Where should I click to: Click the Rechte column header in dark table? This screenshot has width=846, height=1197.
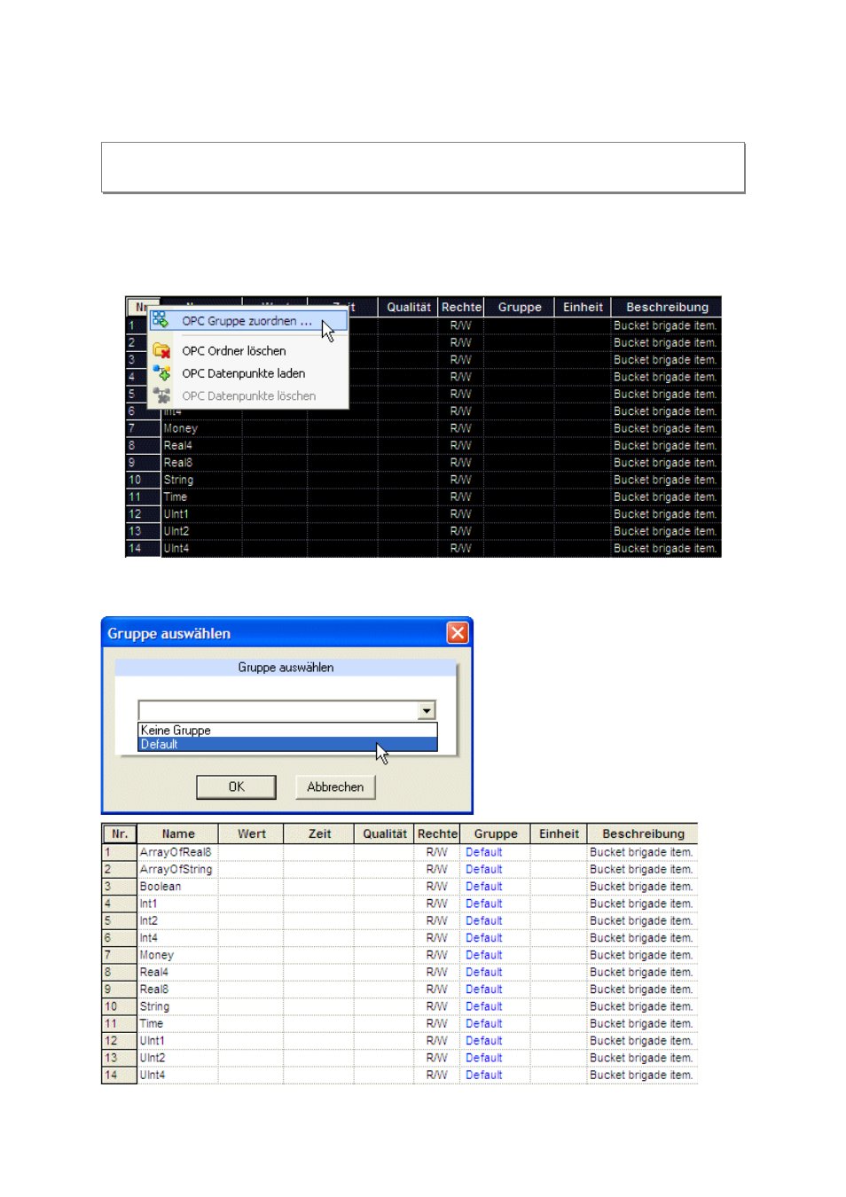coord(461,307)
